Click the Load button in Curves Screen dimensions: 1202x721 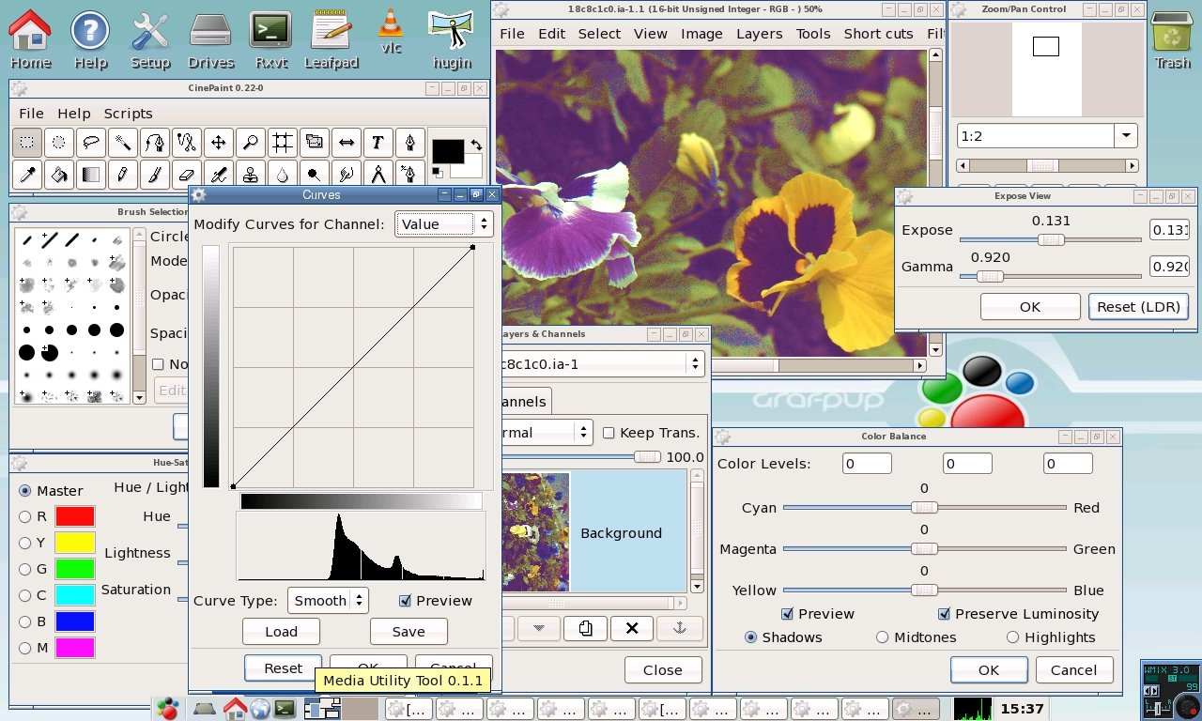pos(281,632)
